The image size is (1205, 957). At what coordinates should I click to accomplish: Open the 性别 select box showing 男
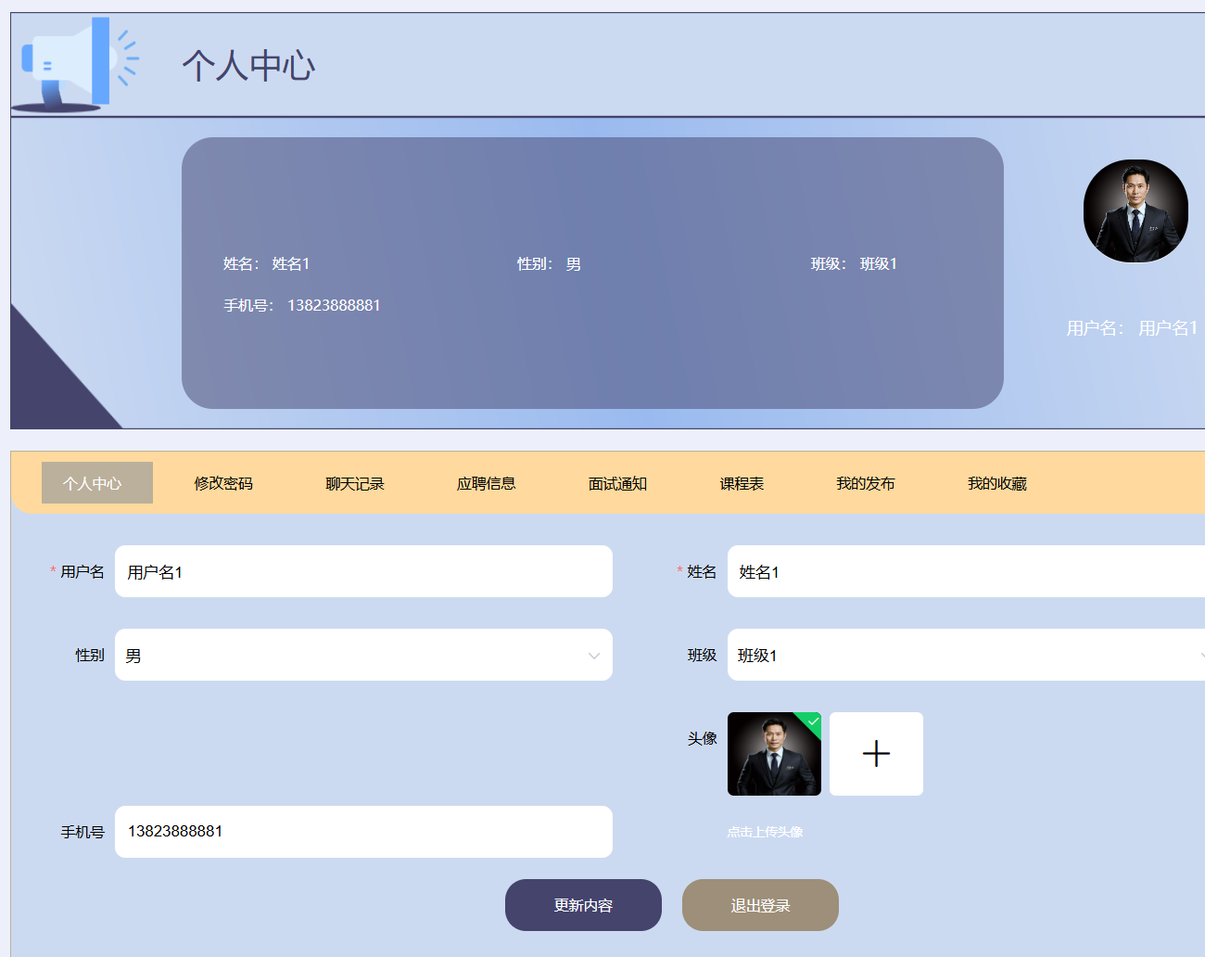click(x=352, y=655)
